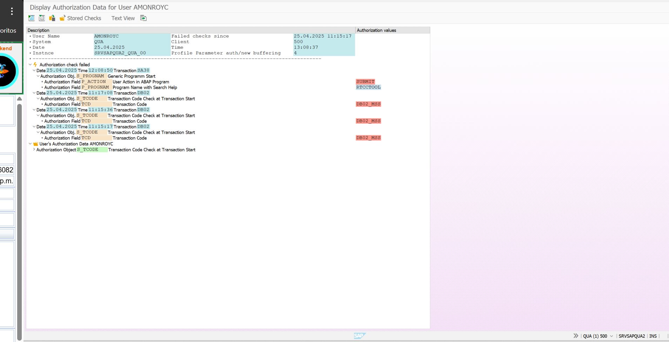Switch to Text View
This screenshot has height=342, width=669.
(123, 18)
